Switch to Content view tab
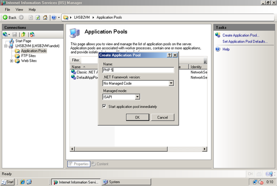This screenshot has width=277, height=186. (100, 164)
